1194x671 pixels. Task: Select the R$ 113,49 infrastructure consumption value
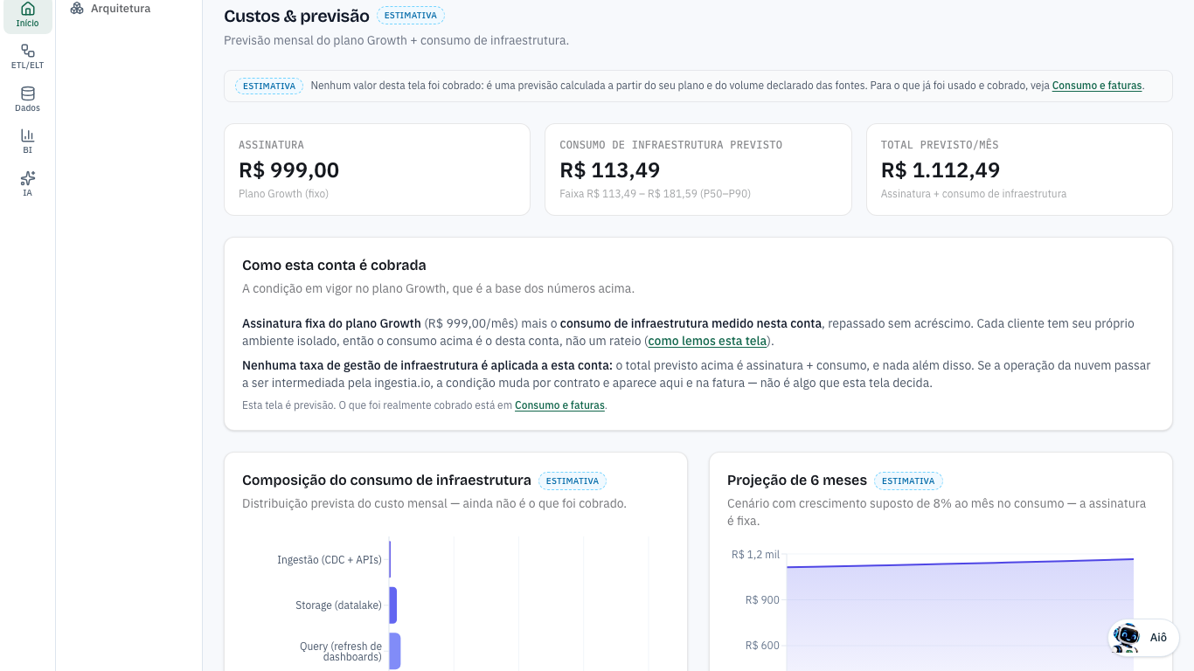coord(610,170)
